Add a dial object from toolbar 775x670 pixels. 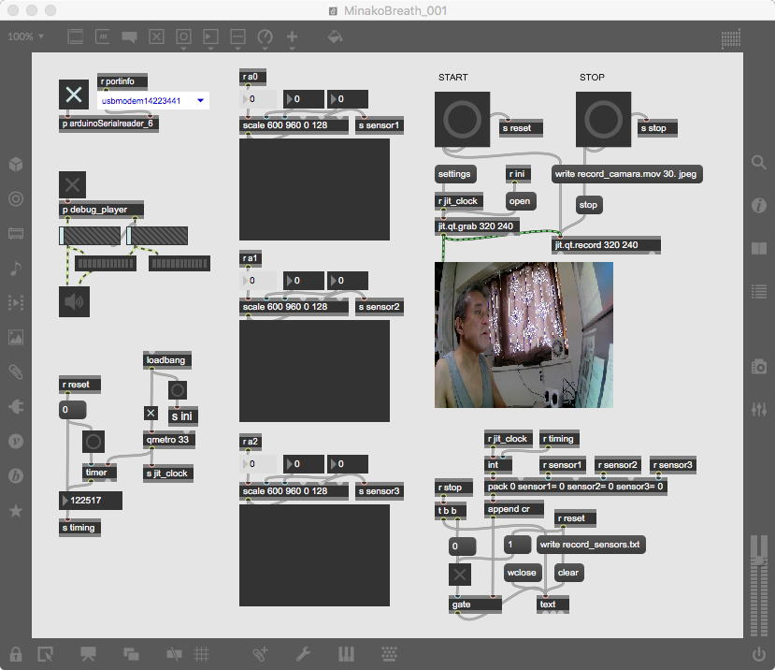(265, 36)
